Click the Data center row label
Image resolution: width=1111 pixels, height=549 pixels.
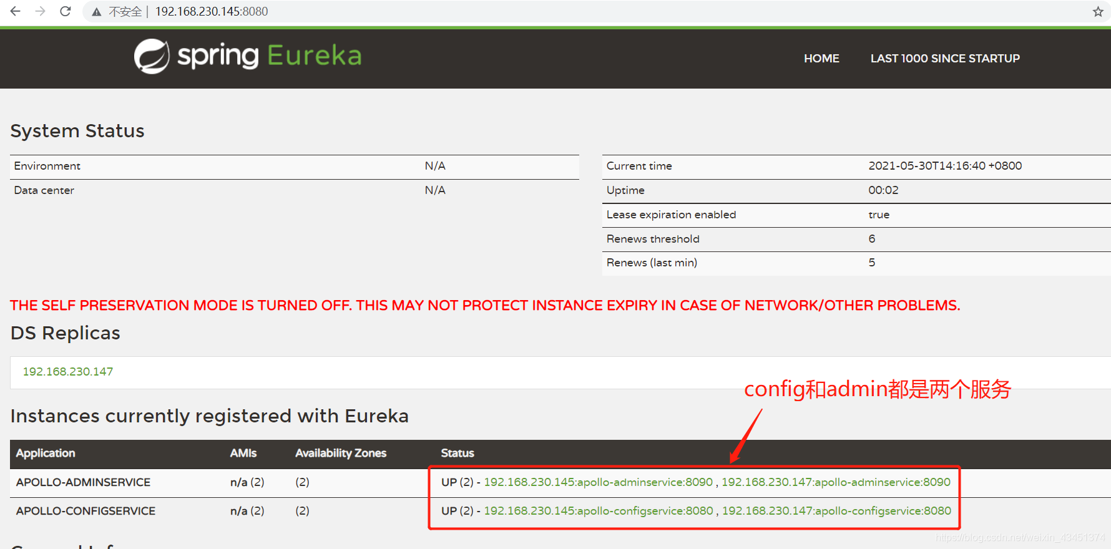(x=44, y=190)
